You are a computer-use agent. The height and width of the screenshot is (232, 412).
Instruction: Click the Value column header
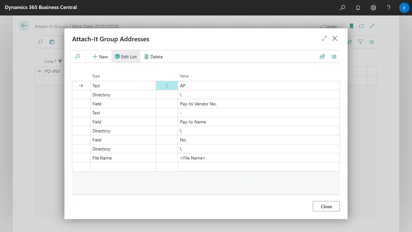point(184,76)
